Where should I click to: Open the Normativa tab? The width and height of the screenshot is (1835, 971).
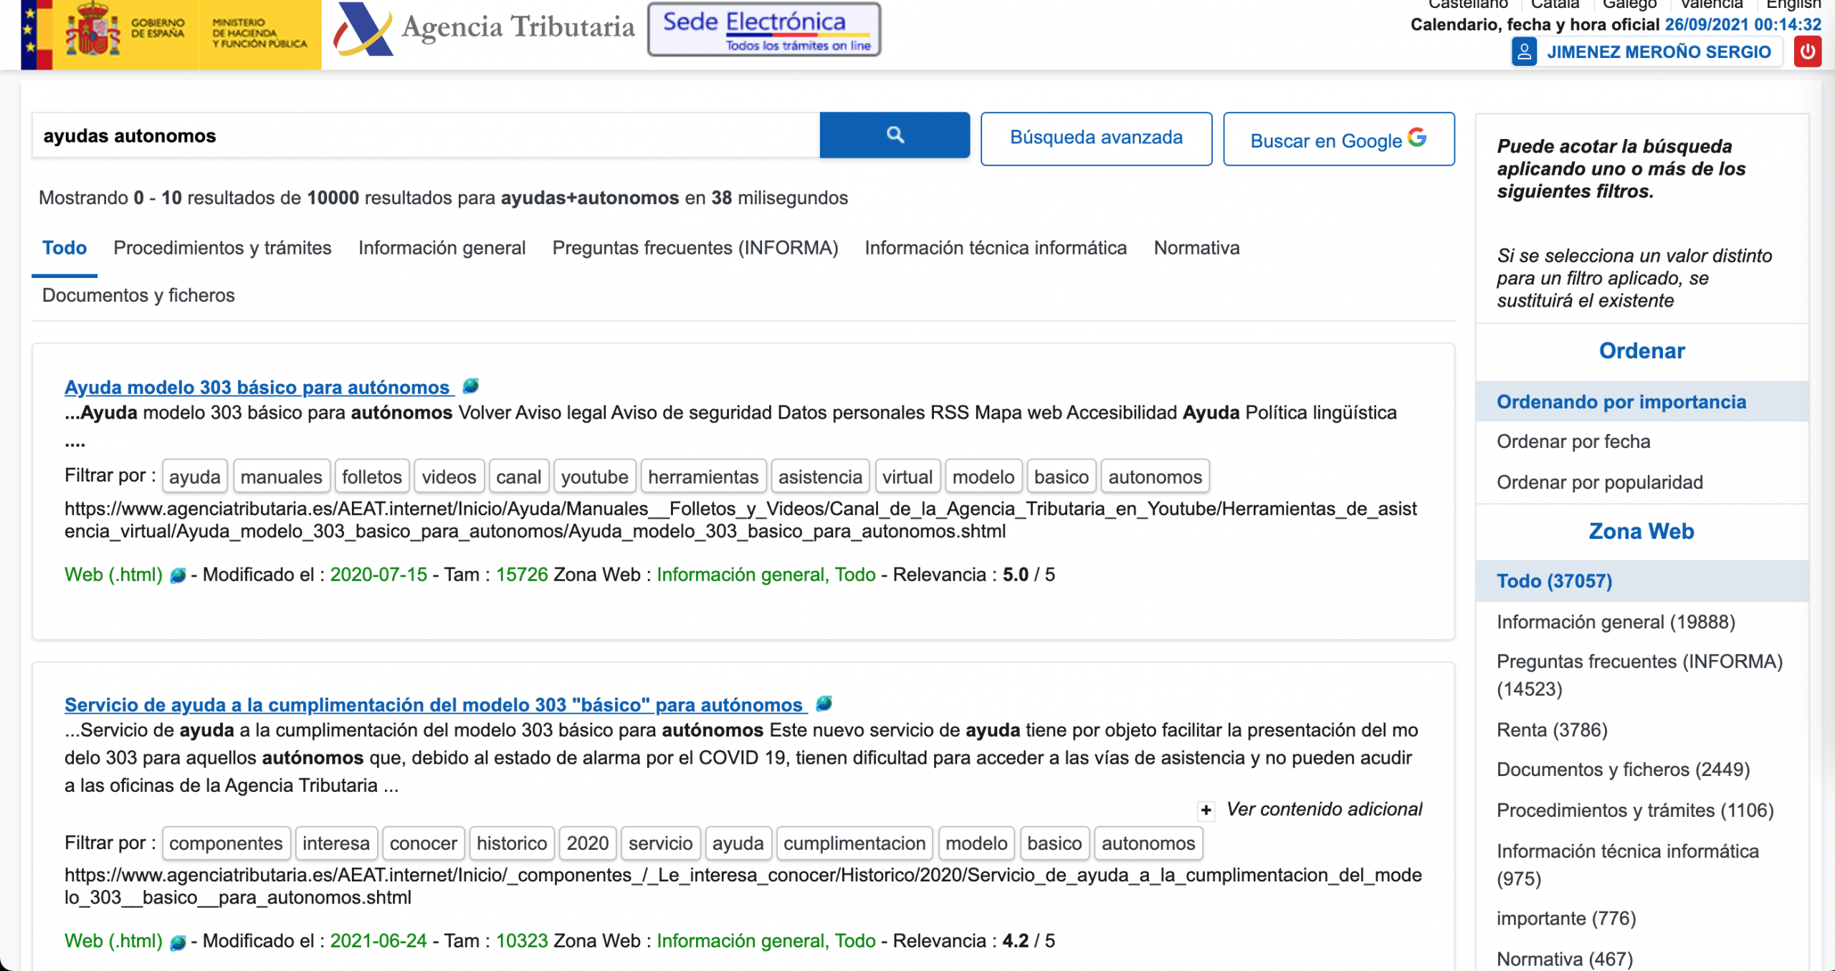click(1196, 248)
